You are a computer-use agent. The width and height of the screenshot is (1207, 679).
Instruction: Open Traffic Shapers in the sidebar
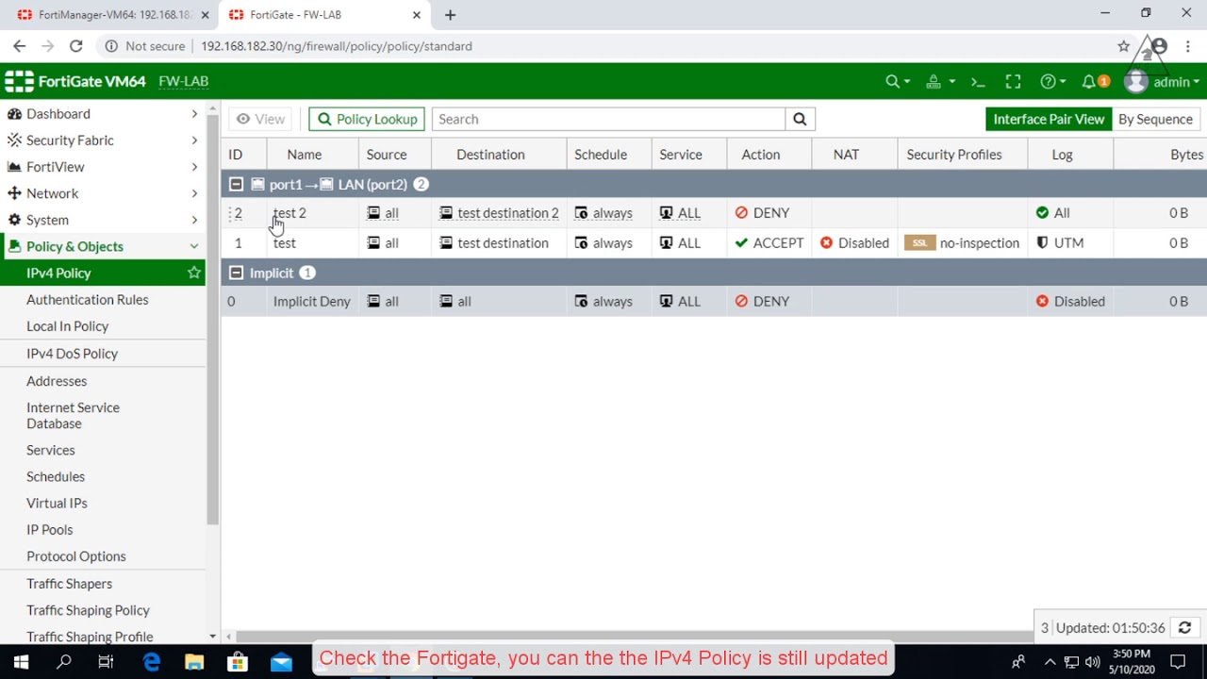tap(69, 584)
